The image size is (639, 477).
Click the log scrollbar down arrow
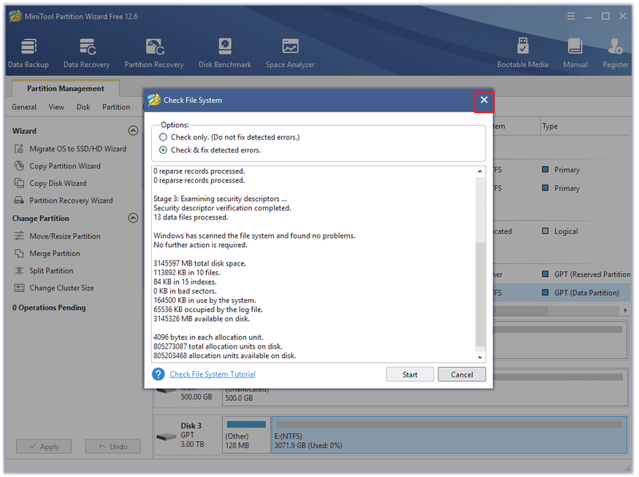(x=480, y=357)
